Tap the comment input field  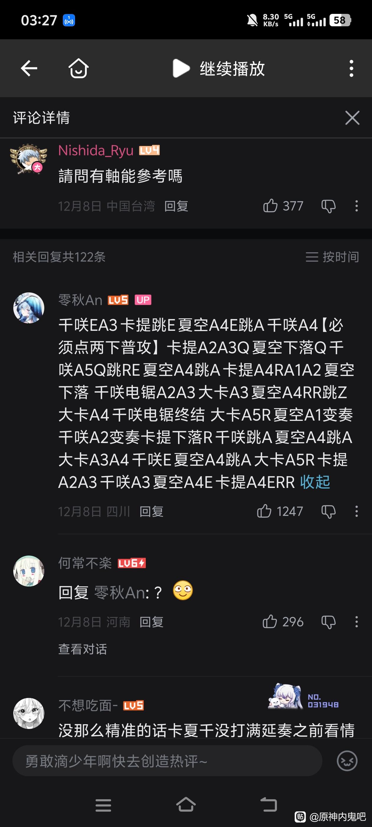[x=167, y=761]
